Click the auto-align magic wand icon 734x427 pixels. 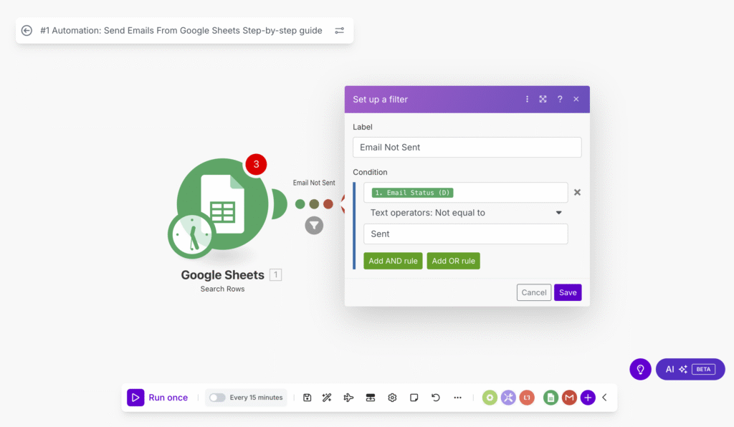click(327, 398)
